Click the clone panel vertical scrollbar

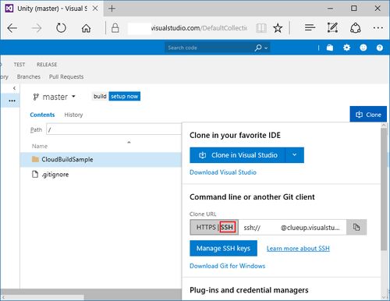(x=384, y=189)
